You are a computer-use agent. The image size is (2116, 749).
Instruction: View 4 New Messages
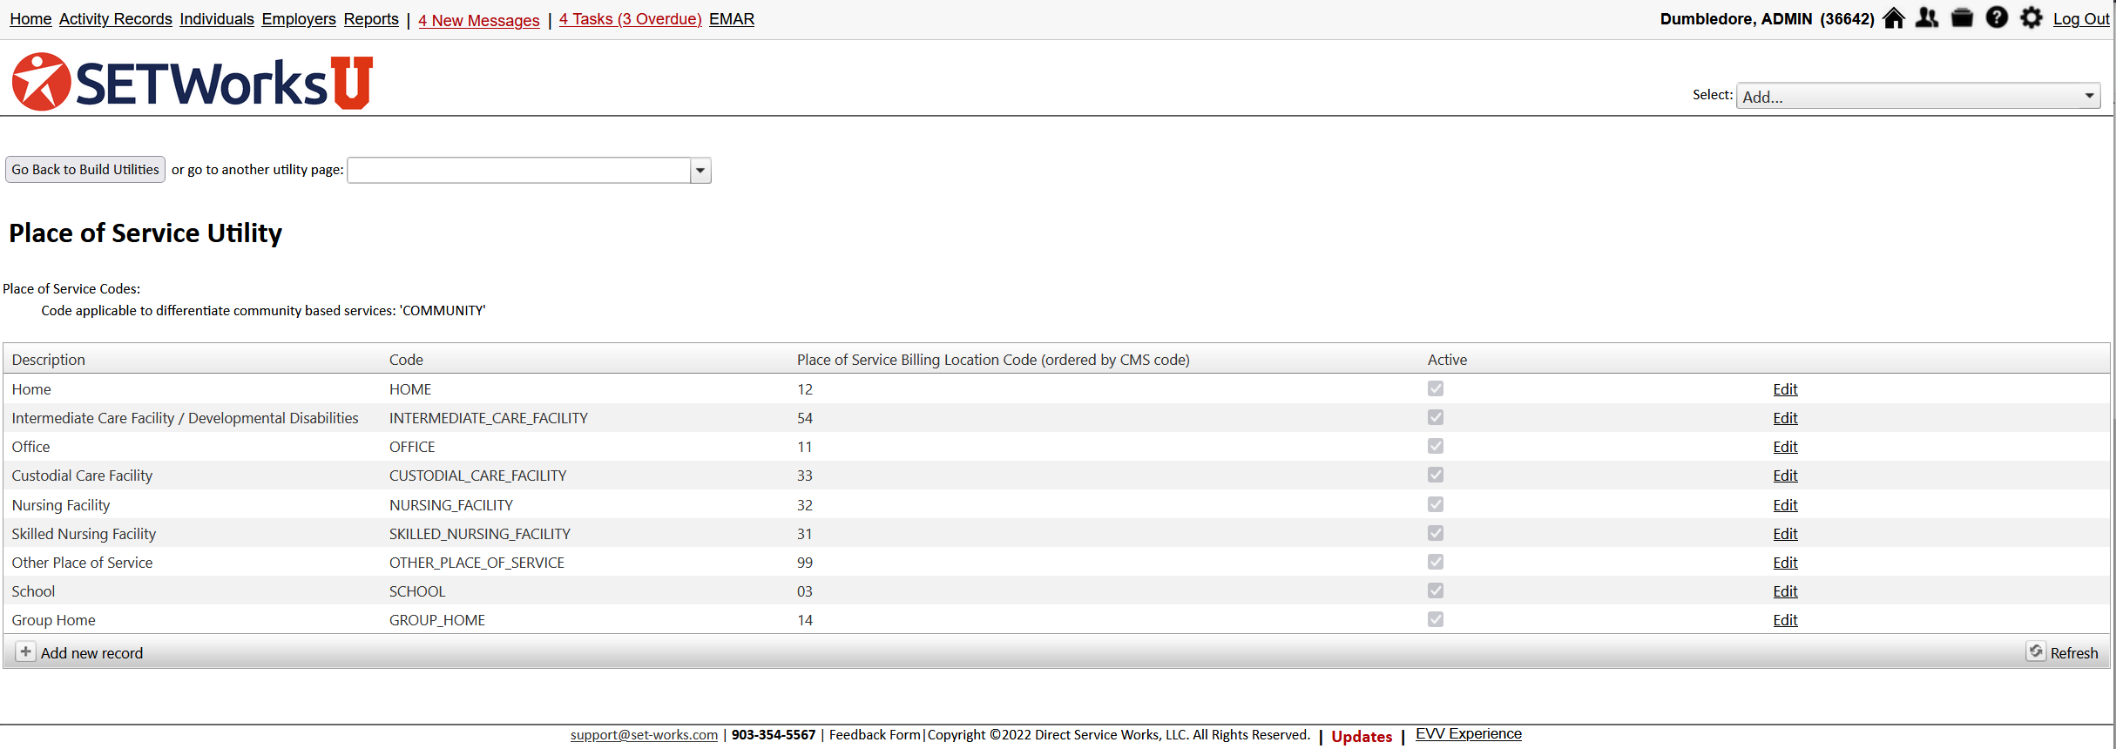(479, 20)
